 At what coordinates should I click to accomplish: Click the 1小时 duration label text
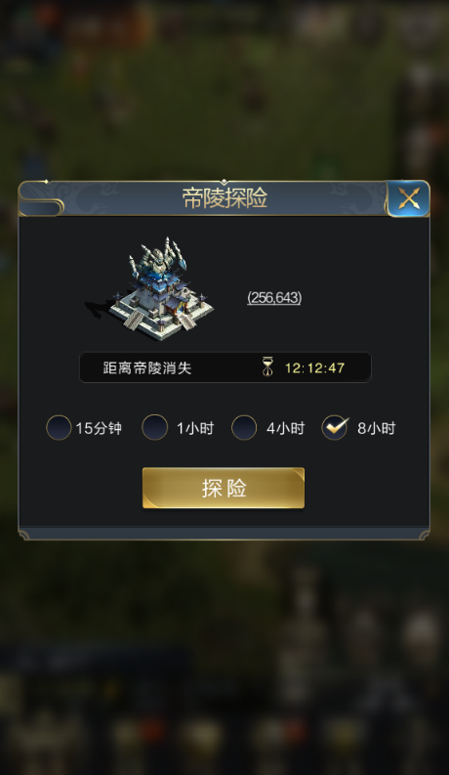(195, 428)
